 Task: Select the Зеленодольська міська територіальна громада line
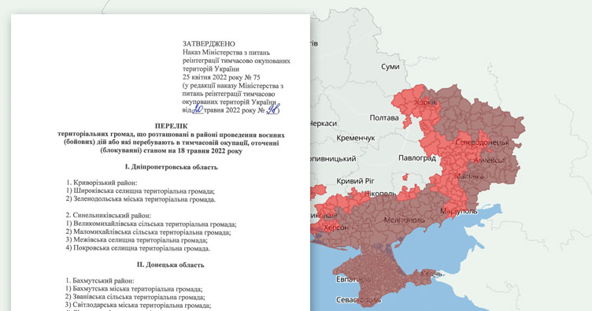coord(140,199)
